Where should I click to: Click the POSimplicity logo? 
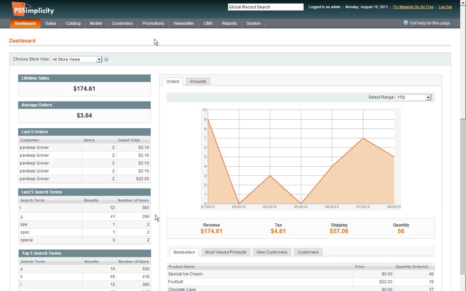(33, 9)
